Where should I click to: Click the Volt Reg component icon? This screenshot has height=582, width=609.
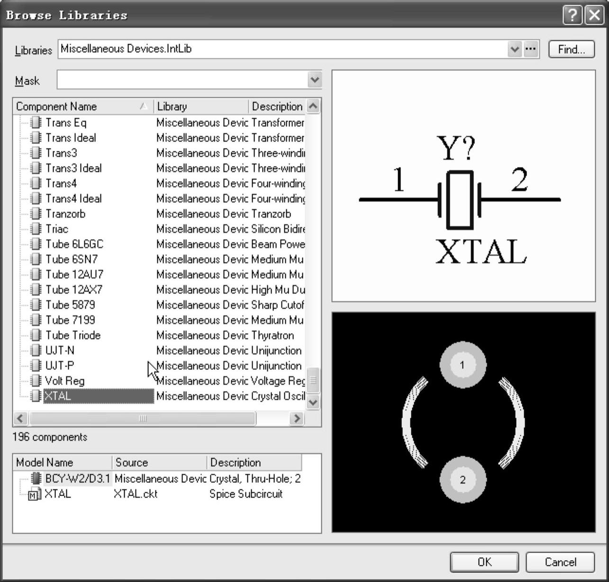pyautogui.click(x=36, y=381)
